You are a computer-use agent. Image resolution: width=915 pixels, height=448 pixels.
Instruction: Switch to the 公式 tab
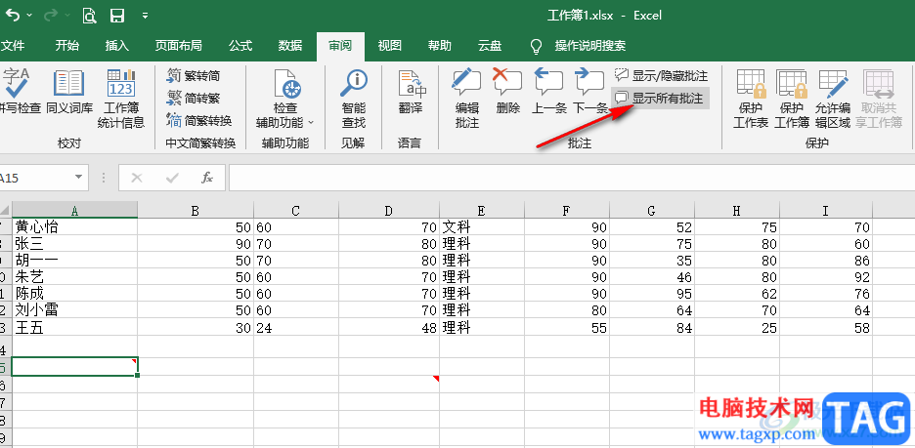240,46
